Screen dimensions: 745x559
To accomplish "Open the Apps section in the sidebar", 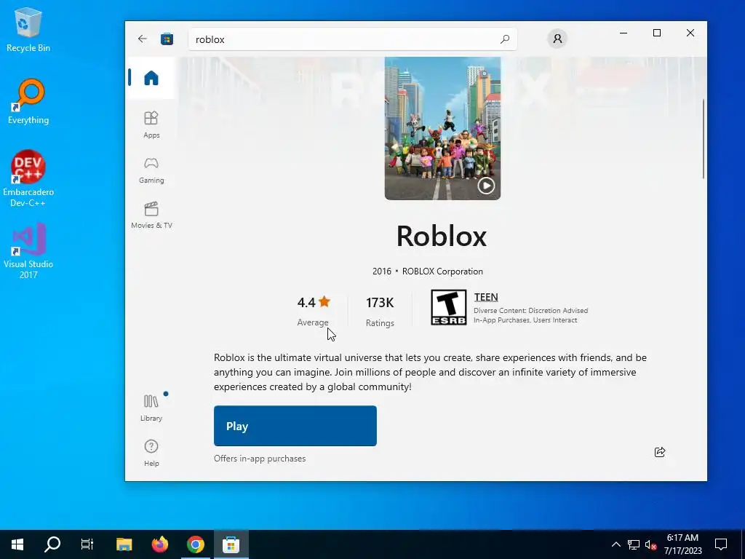I will pyautogui.click(x=151, y=124).
